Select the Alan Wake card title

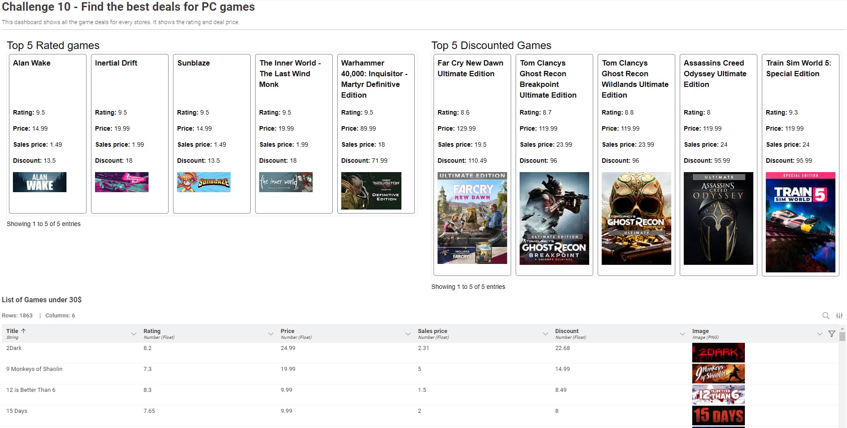[32, 63]
